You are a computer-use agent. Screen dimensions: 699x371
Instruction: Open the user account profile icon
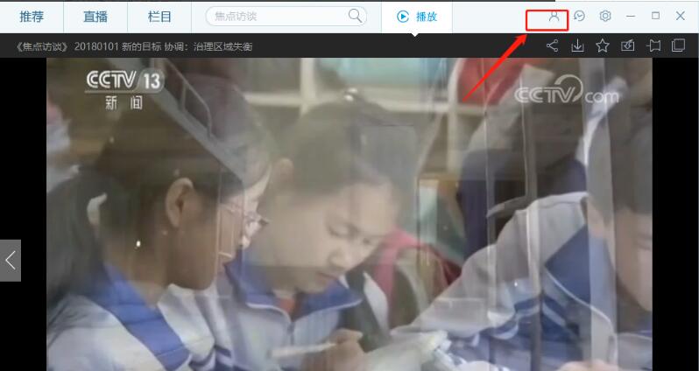coord(553,17)
